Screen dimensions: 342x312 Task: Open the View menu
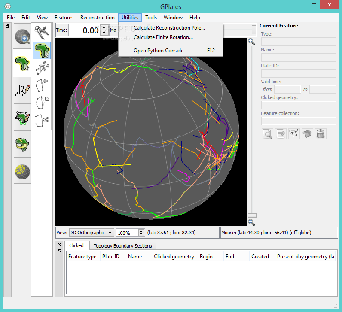click(x=42, y=18)
